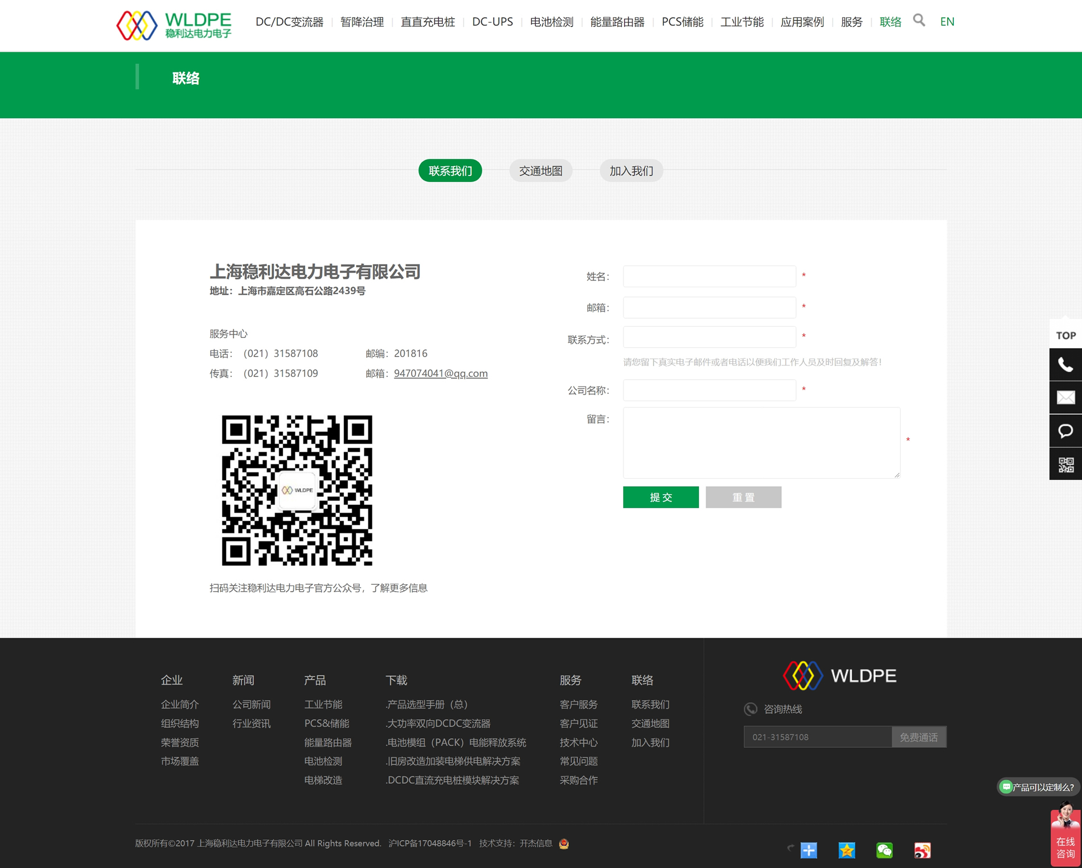Open the footer 联系我们 link
The height and width of the screenshot is (868, 1082).
coord(650,704)
